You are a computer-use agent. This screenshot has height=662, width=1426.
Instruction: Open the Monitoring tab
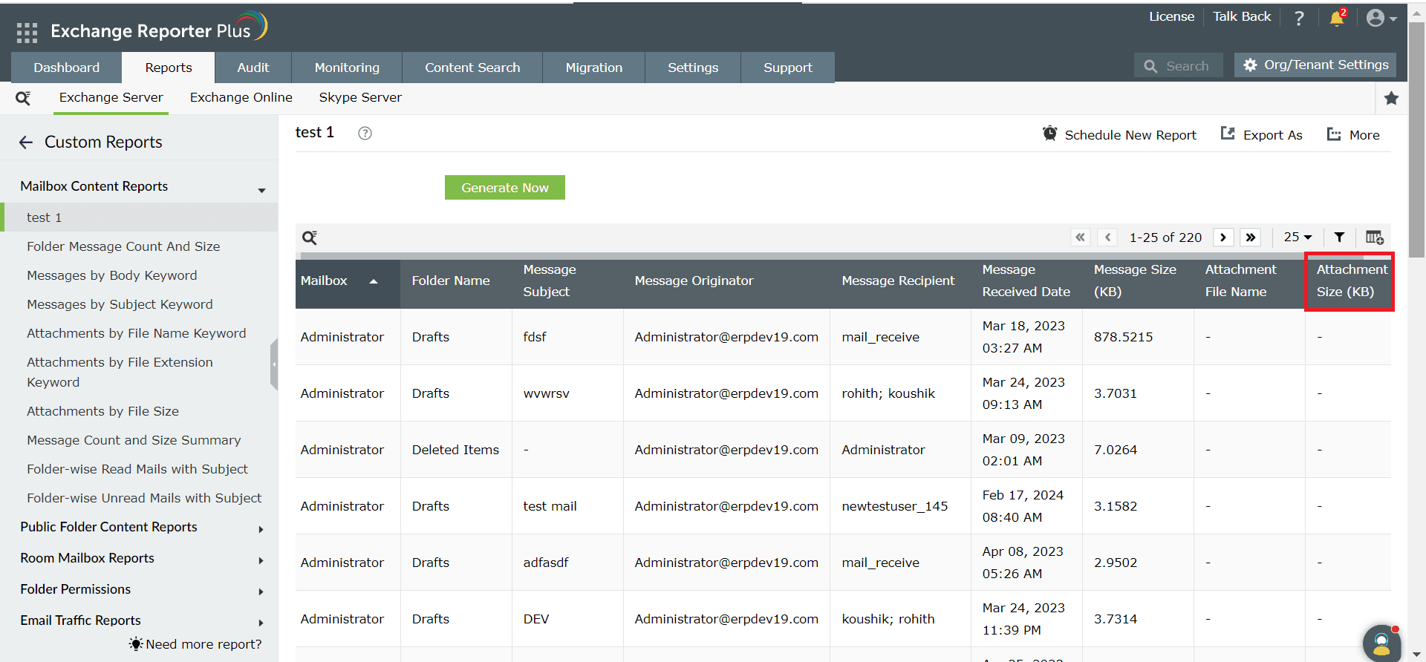tap(347, 68)
